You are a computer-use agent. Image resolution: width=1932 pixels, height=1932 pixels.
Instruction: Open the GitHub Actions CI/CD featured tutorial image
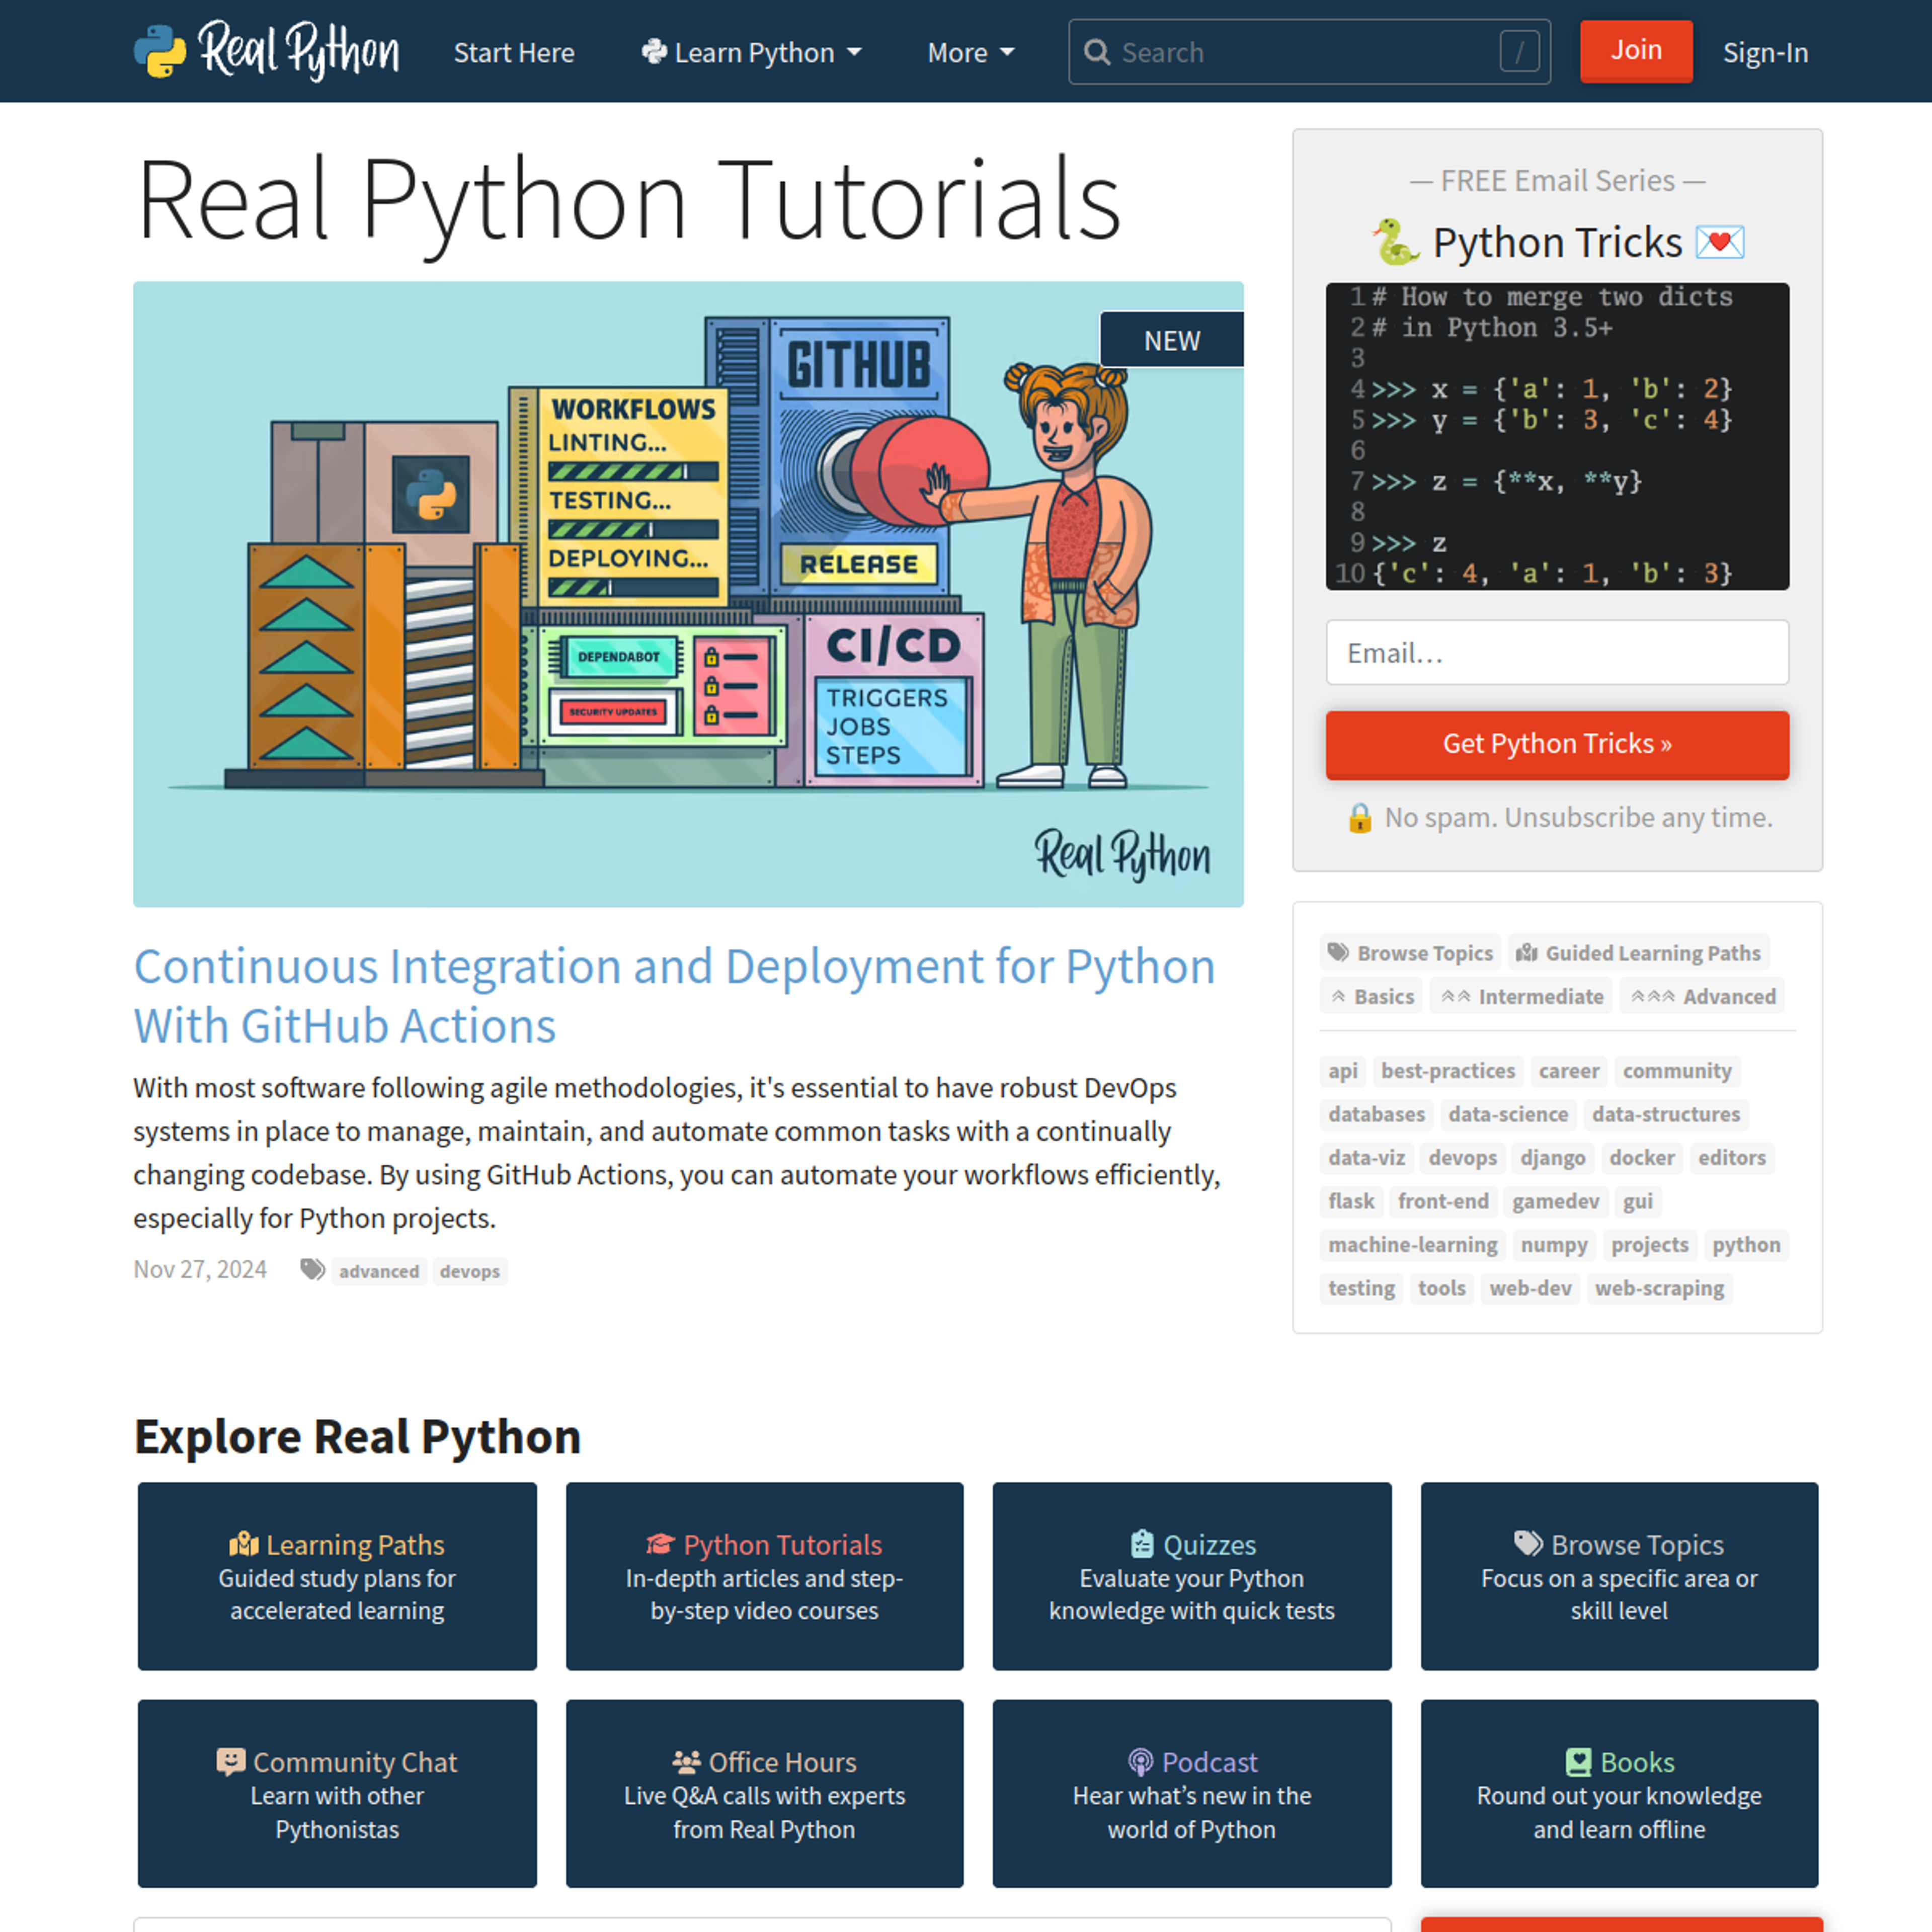pos(688,594)
